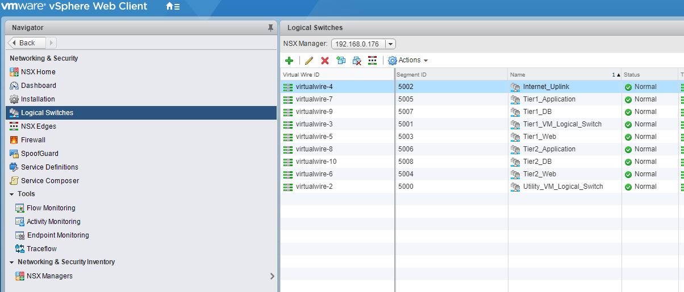Click the Add Virtual Machine toolbar icon
The width and height of the screenshot is (684, 292).
pyautogui.click(x=341, y=61)
